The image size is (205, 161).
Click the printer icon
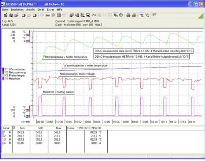click(134, 15)
